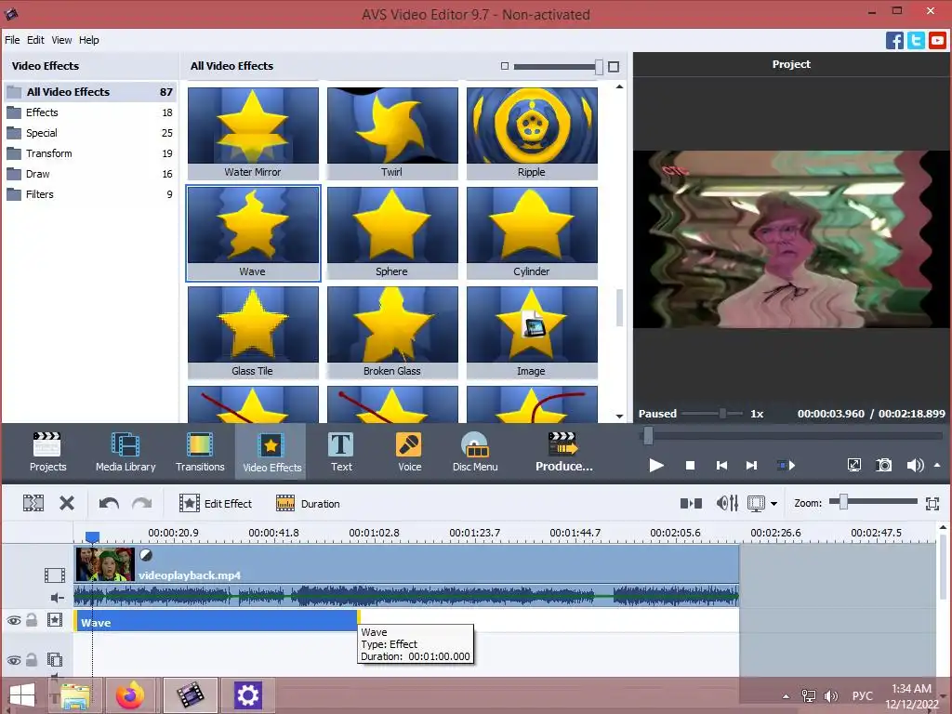Toggle visibility of the overlay track
952x714 pixels.
click(x=13, y=660)
